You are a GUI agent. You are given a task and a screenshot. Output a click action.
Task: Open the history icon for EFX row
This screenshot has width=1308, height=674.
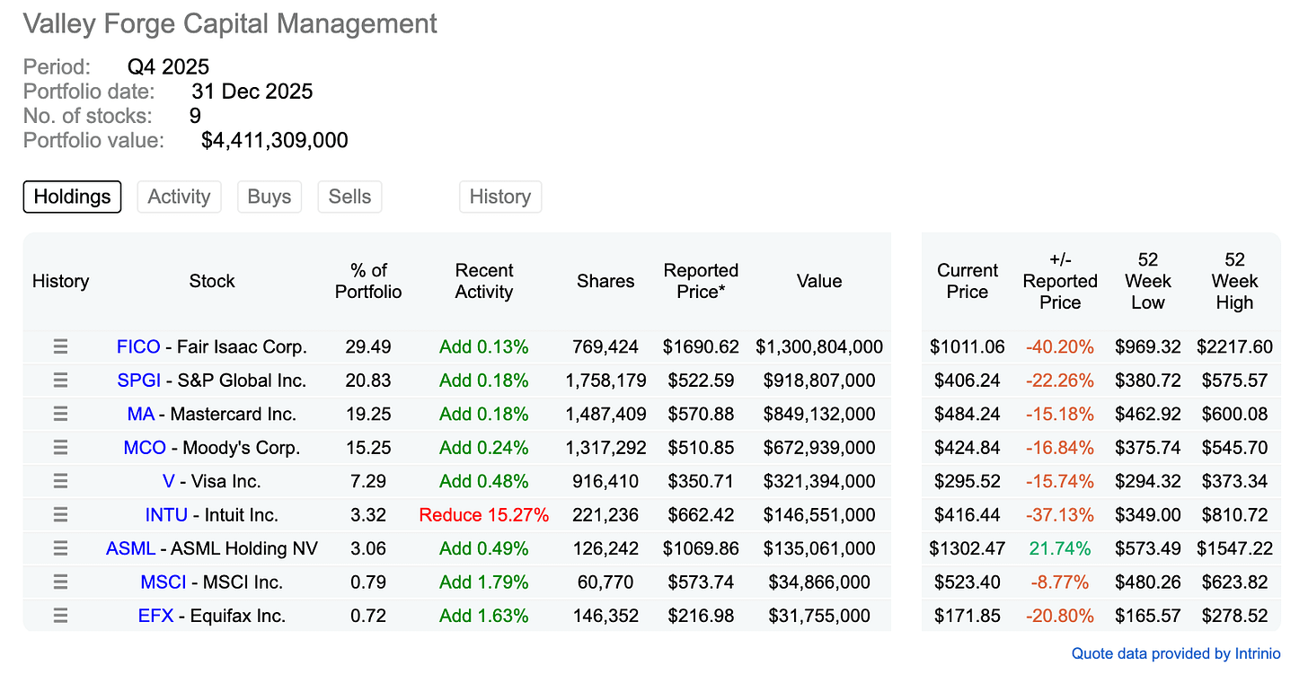point(60,616)
